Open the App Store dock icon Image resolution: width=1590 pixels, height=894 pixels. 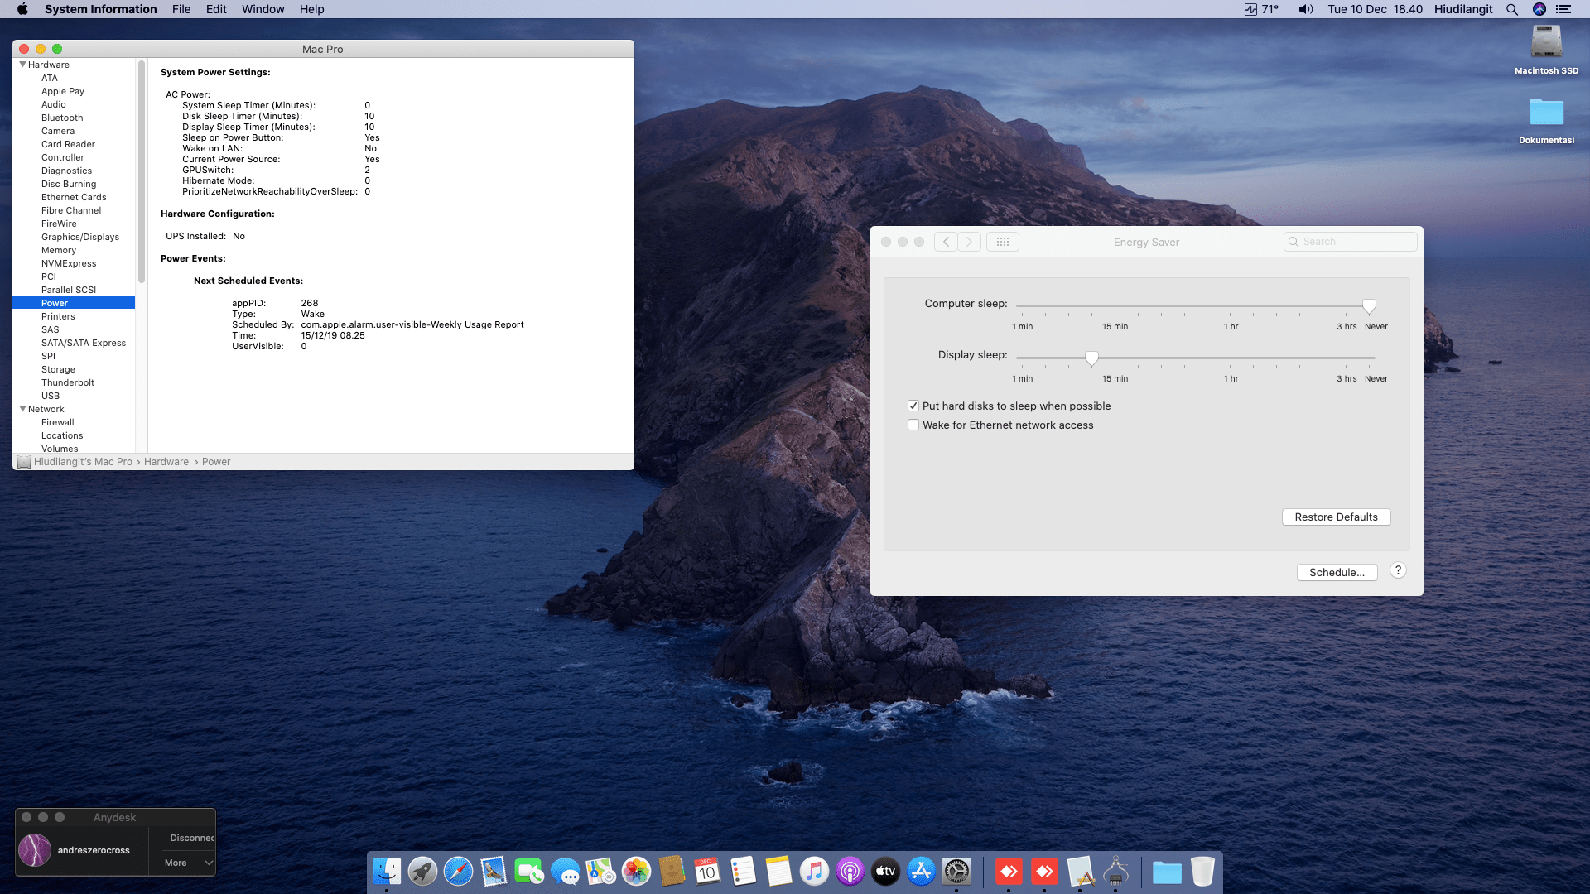pyautogui.click(x=921, y=871)
